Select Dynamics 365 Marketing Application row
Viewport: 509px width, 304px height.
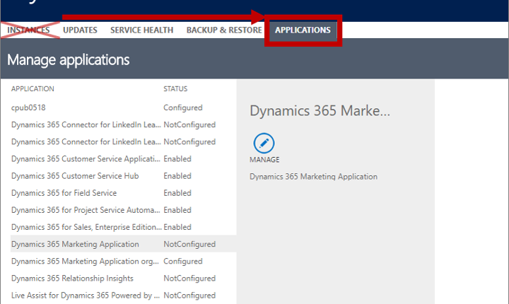click(x=85, y=244)
